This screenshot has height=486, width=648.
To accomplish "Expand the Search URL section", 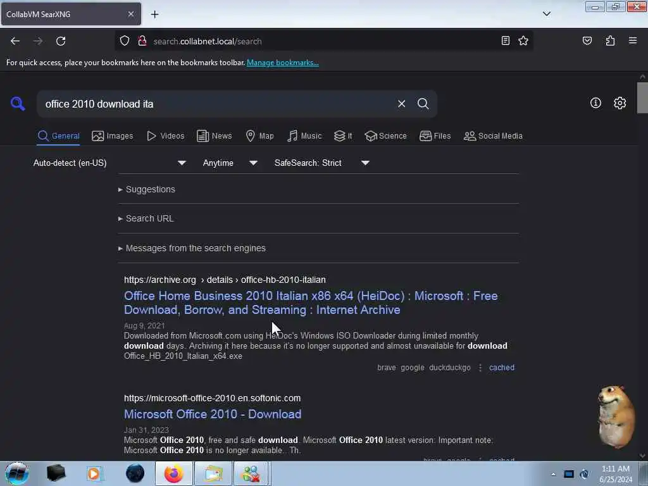I will point(146,218).
